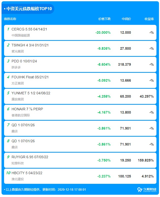Open RUYIGR 6.95 07/05/22 bond
The image size is (160, 197).
(80, 160)
